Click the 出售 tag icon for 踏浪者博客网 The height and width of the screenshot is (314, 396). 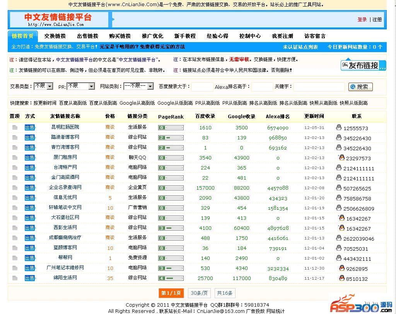point(30,137)
